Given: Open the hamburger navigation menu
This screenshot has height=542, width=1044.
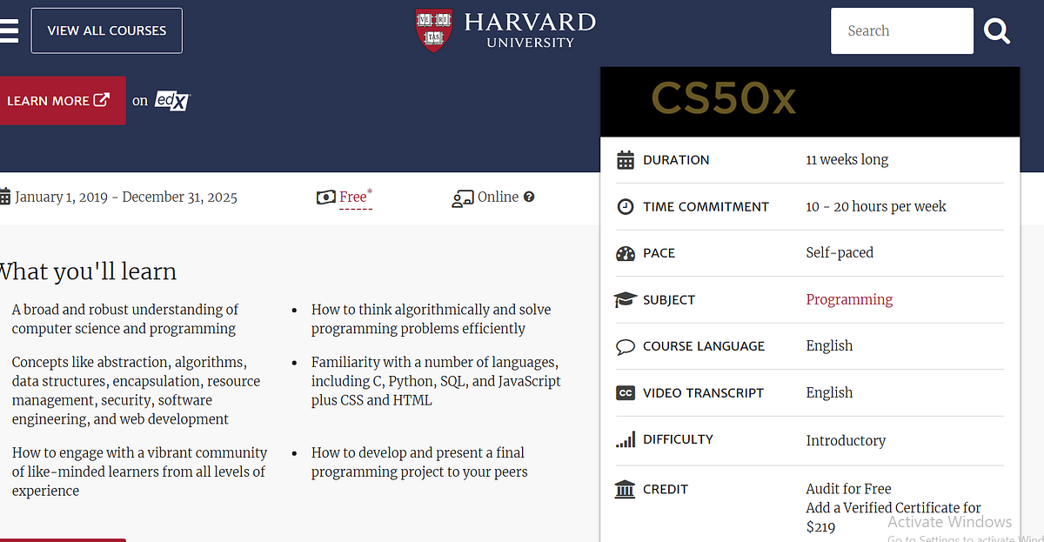Looking at the screenshot, I should [10, 30].
